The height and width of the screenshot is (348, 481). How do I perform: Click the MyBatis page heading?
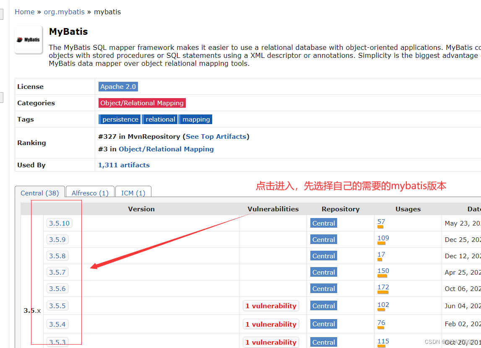68,31
